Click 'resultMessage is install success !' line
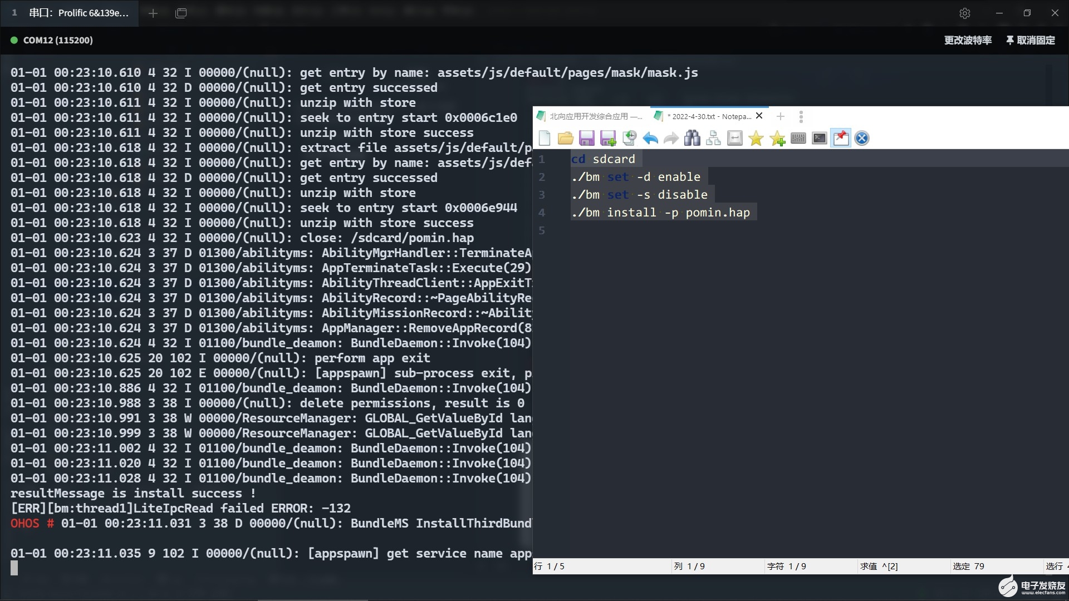Screen dimensions: 1069x601 coord(133,494)
